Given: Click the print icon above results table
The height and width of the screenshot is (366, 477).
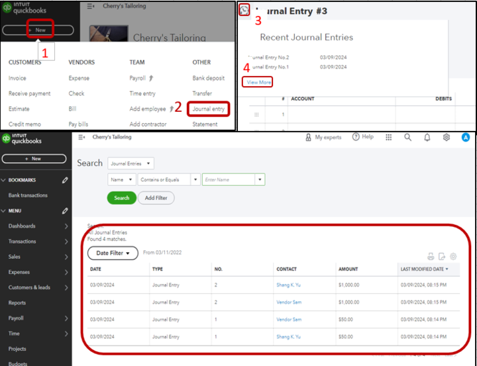Looking at the screenshot, I should [431, 257].
